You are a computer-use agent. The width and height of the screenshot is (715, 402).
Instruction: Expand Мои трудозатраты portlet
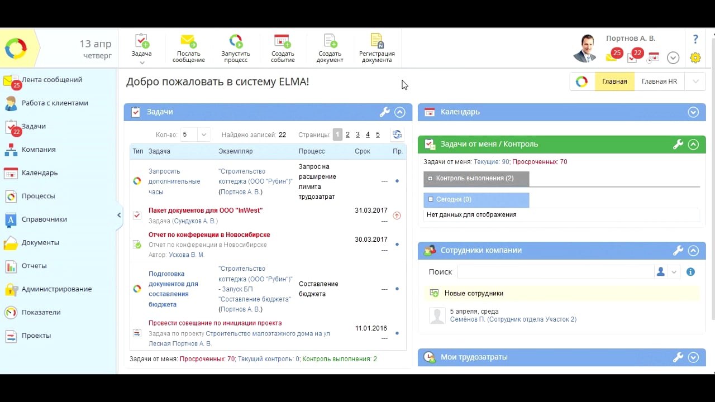pos(693,357)
